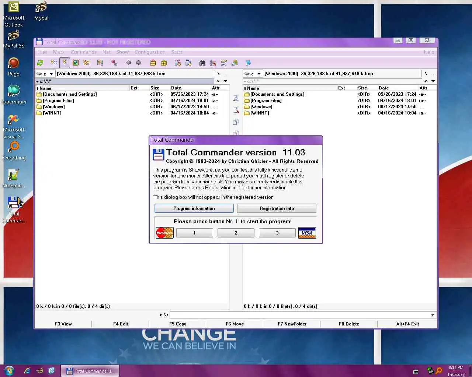Viewport: 472px width, 377px height.
Task: Open Search files with the binoculars icon
Action: (x=202, y=63)
